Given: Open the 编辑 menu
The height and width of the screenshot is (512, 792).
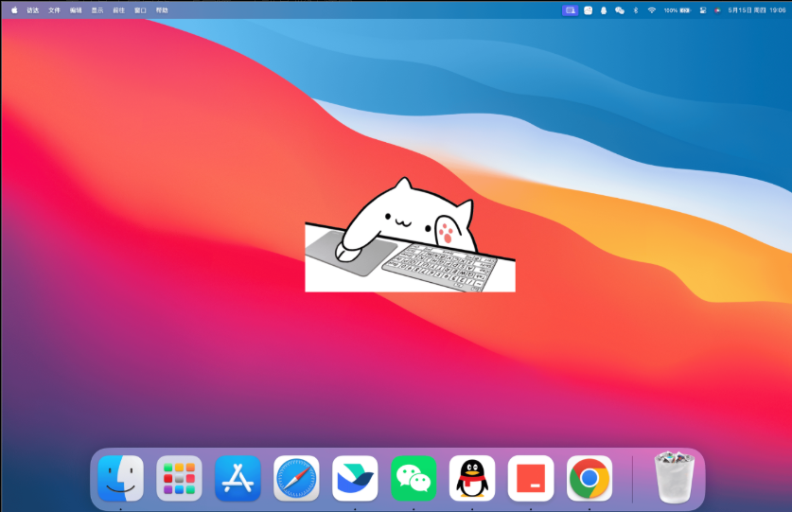Looking at the screenshot, I should point(76,10).
